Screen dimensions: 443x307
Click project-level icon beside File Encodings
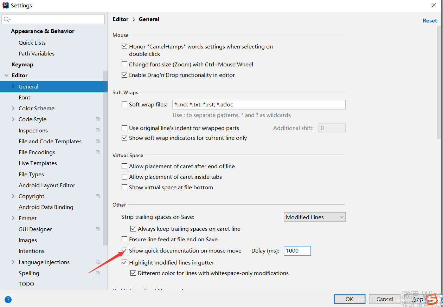tap(98, 152)
